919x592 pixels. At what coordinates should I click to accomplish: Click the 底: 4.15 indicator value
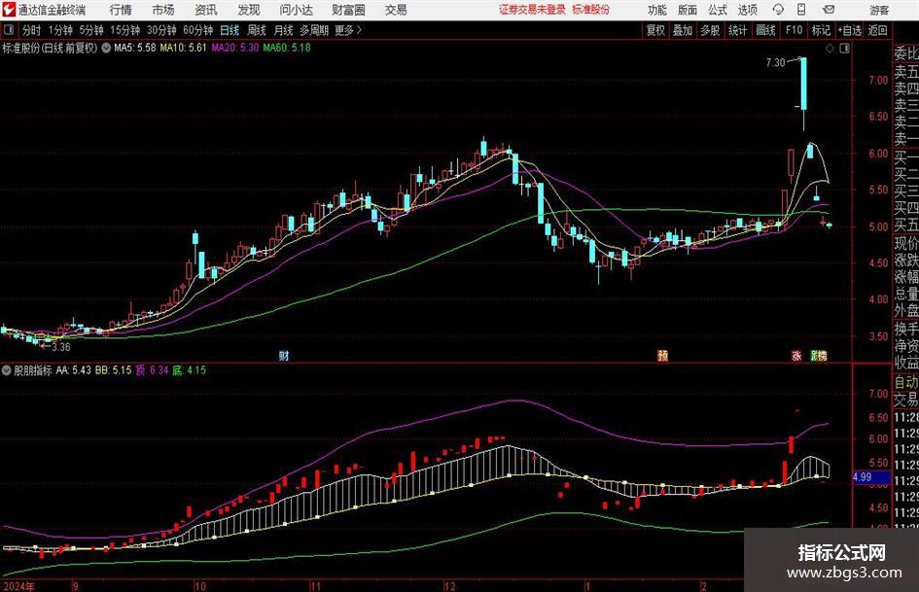[x=189, y=370]
